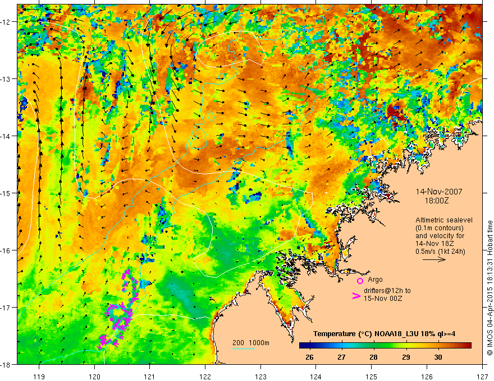Screen dimensions: 494x381
Task: Click the 'and velocity for' legend text
Action: [440, 236]
